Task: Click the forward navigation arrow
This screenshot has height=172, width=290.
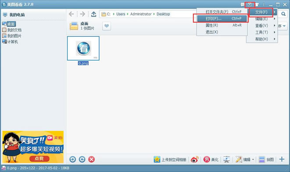Action: point(82,14)
